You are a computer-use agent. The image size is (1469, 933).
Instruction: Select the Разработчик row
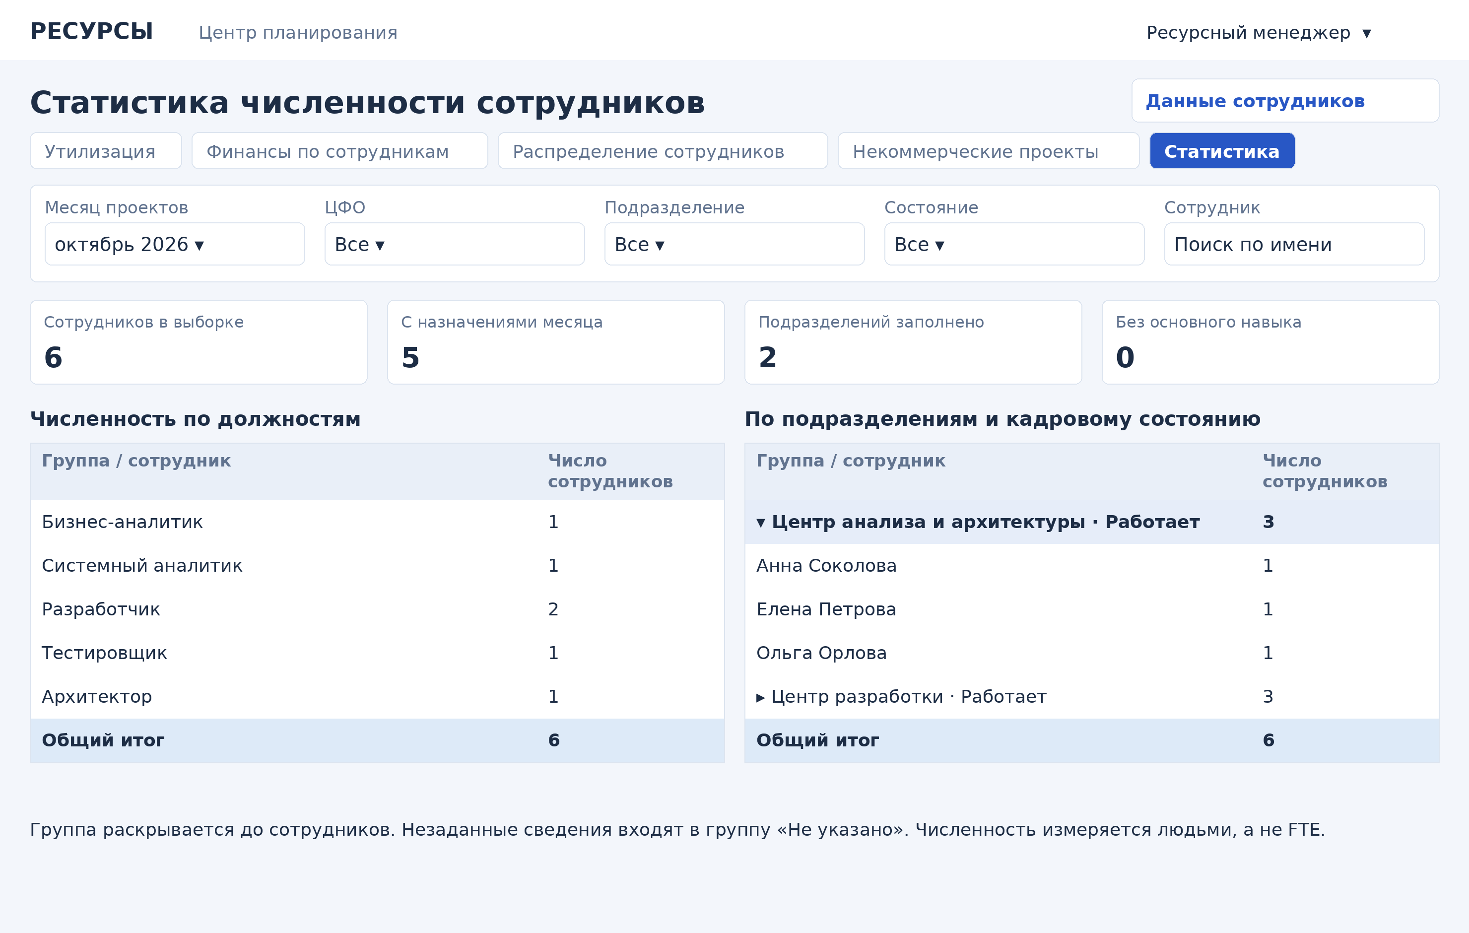click(377, 609)
